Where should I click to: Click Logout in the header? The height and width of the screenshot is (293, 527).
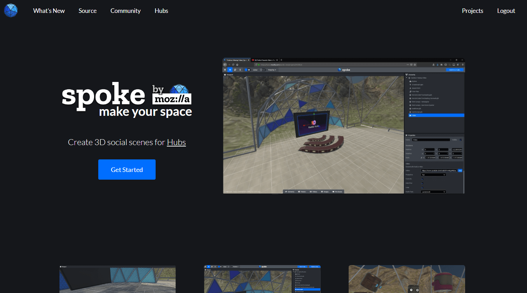506,11
